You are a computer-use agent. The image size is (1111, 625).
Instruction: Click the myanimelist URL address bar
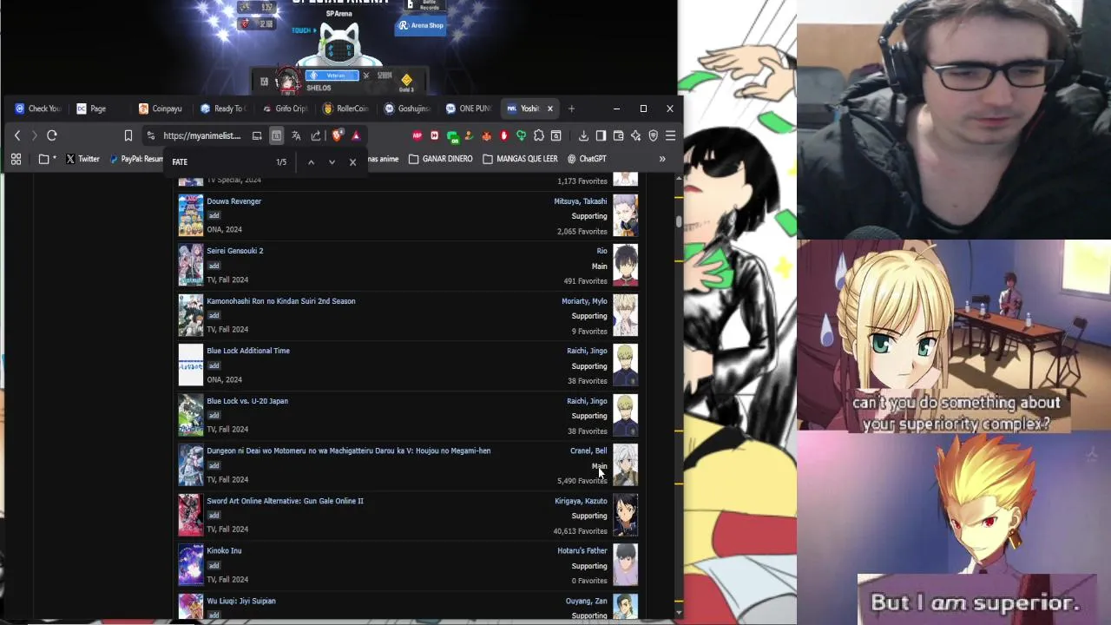click(x=202, y=135)
